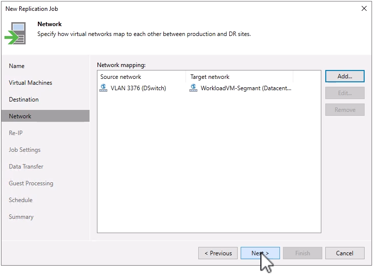Open the Name wizard step
Image resolution: width=373 pixels, height=276 pixels.
point(17,66)
